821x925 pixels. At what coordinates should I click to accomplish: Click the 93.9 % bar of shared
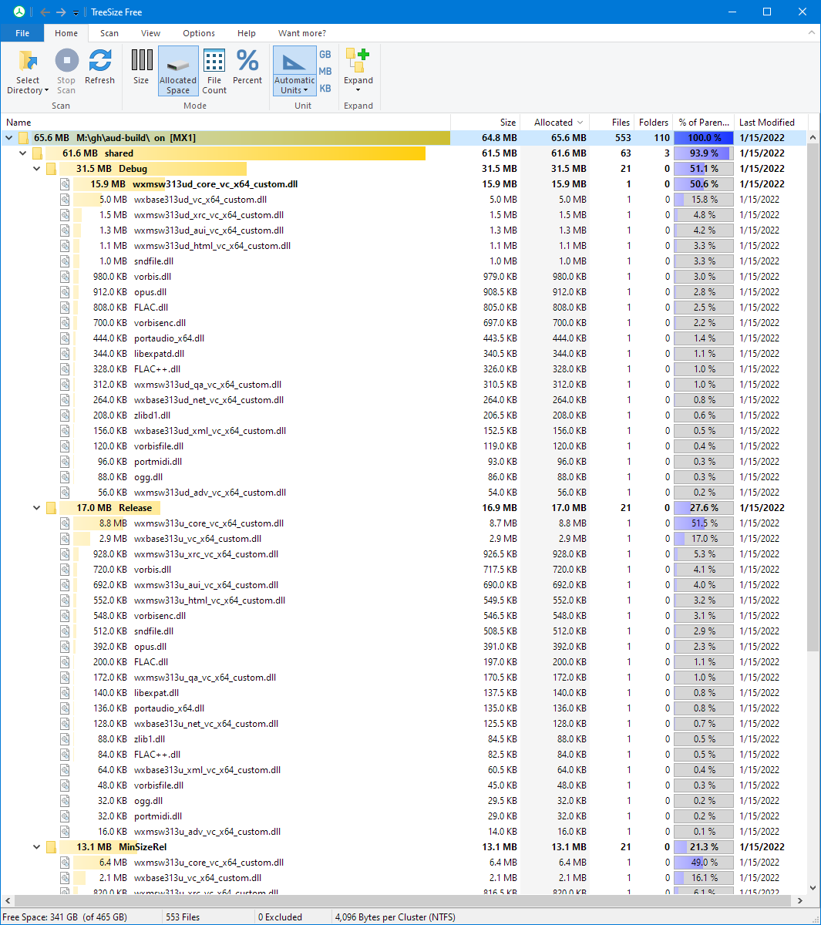tap(703, 153)
